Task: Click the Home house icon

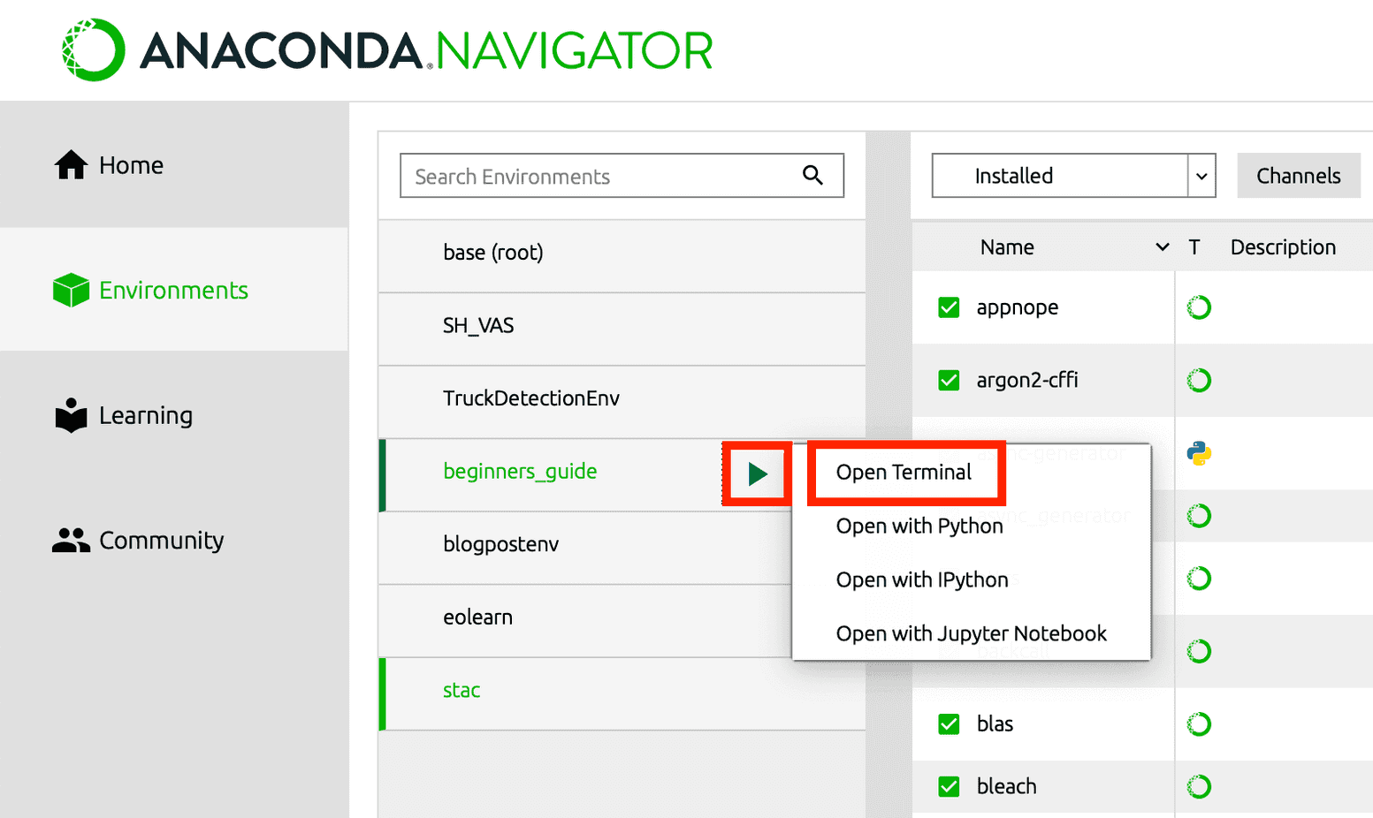Action: pyautogui.click(x=71, y=165)
